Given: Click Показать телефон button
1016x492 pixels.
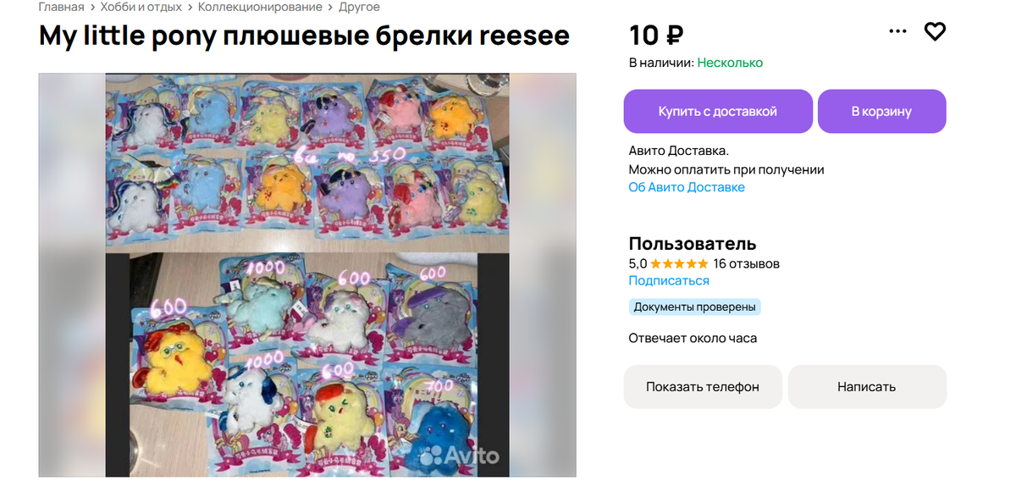Looking at the screenshot, I should click(x=703, y=387).
